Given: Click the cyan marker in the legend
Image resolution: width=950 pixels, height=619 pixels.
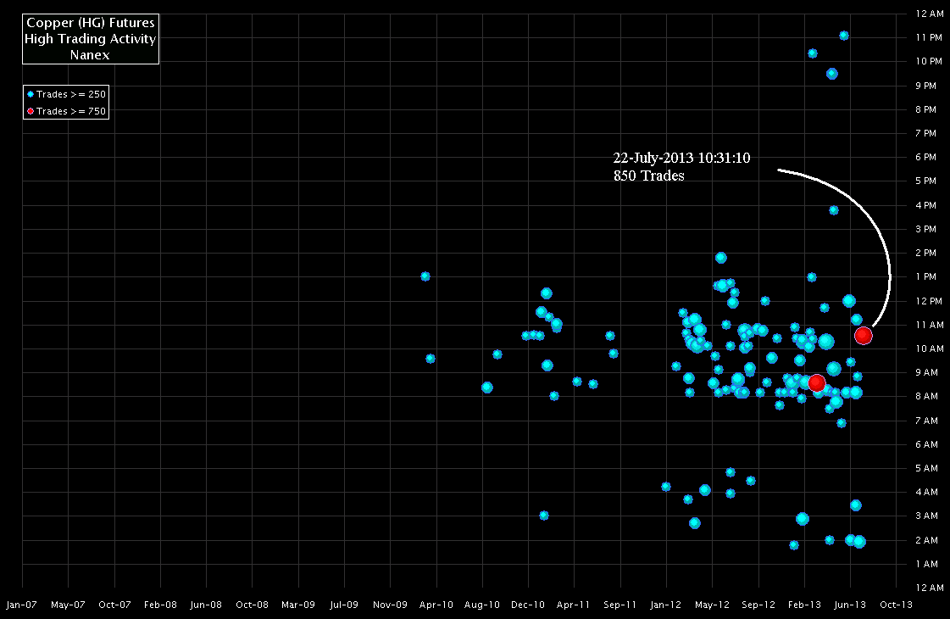Looking at the screenshot, I should tap(31, 94).
